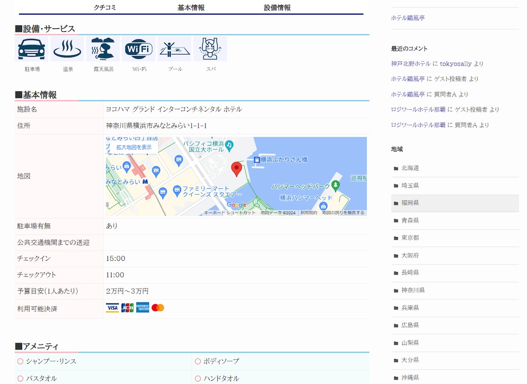Click folder icon beside 東京都
This screenshot has height=384, width=527.
pyautogui.click(x=396, y=238)
